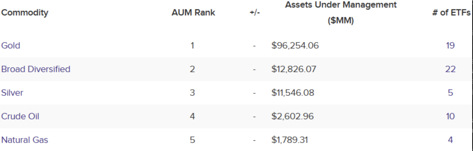Click the +/- column header
This screenshot has width=473, height=151.
[255, 13]
